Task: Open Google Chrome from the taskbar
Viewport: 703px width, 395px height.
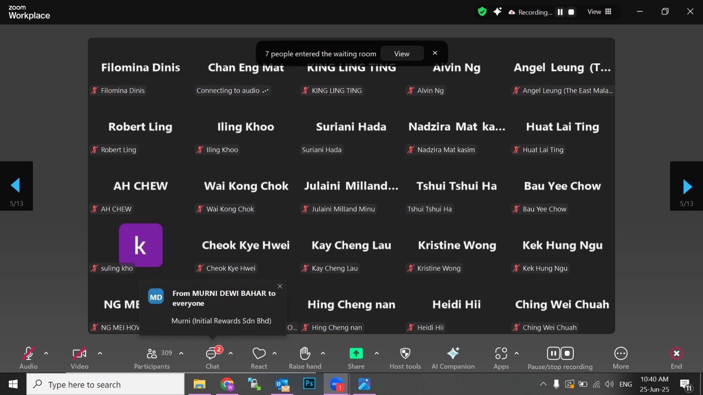Action: pos(227,384)
